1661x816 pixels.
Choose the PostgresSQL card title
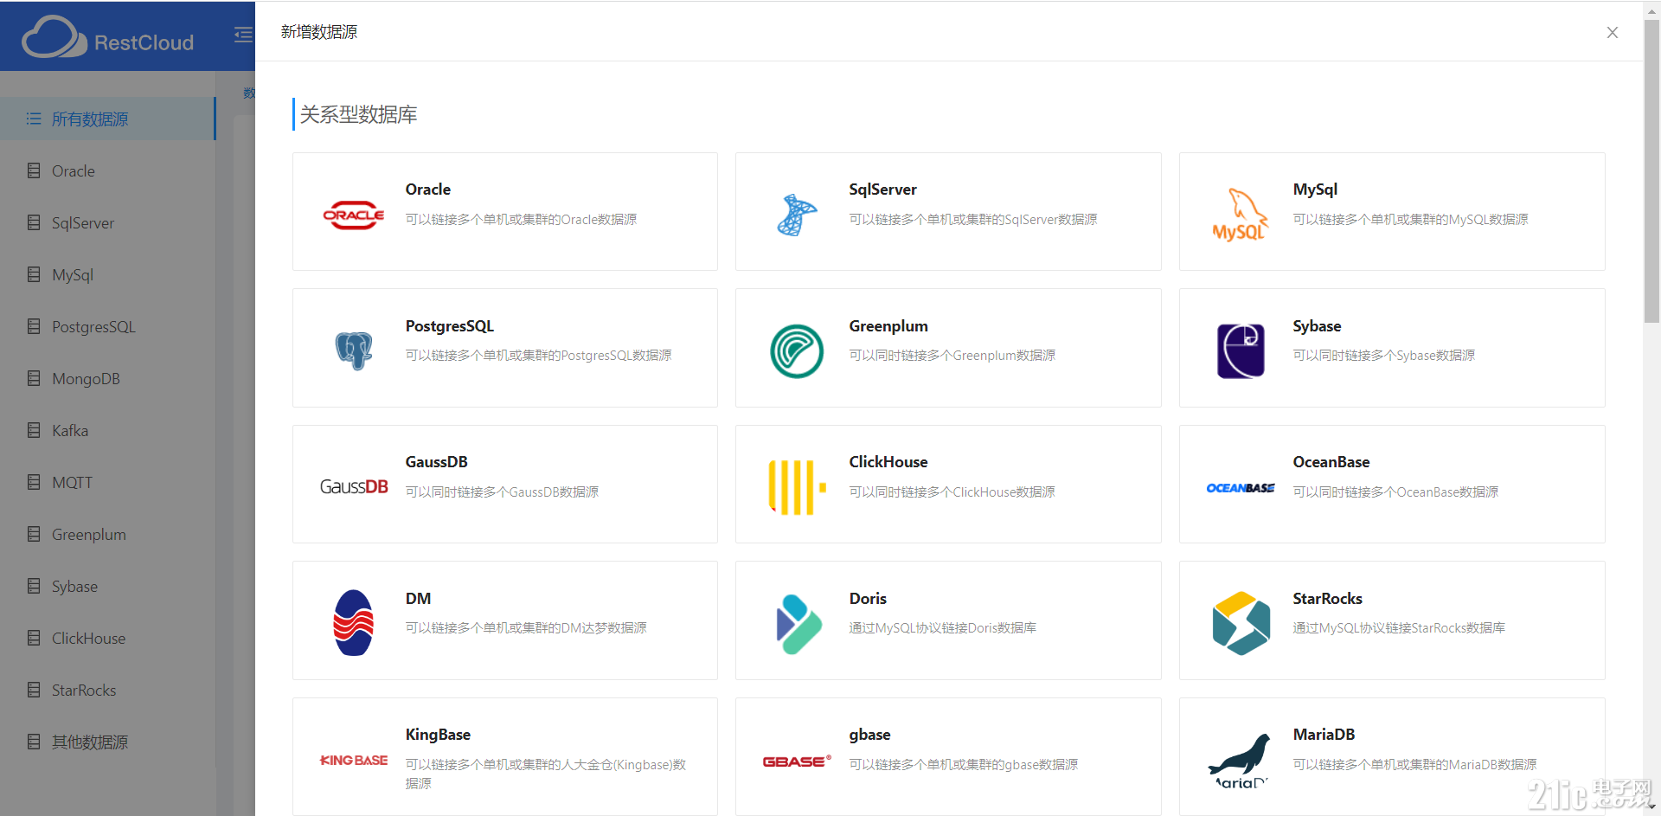[450, 326]
